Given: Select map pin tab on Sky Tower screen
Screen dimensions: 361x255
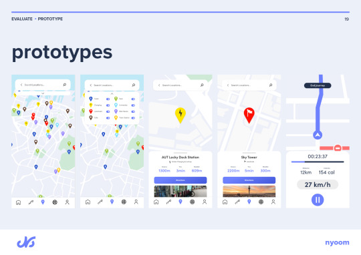Looking at the screenshot, I should 249,202.
